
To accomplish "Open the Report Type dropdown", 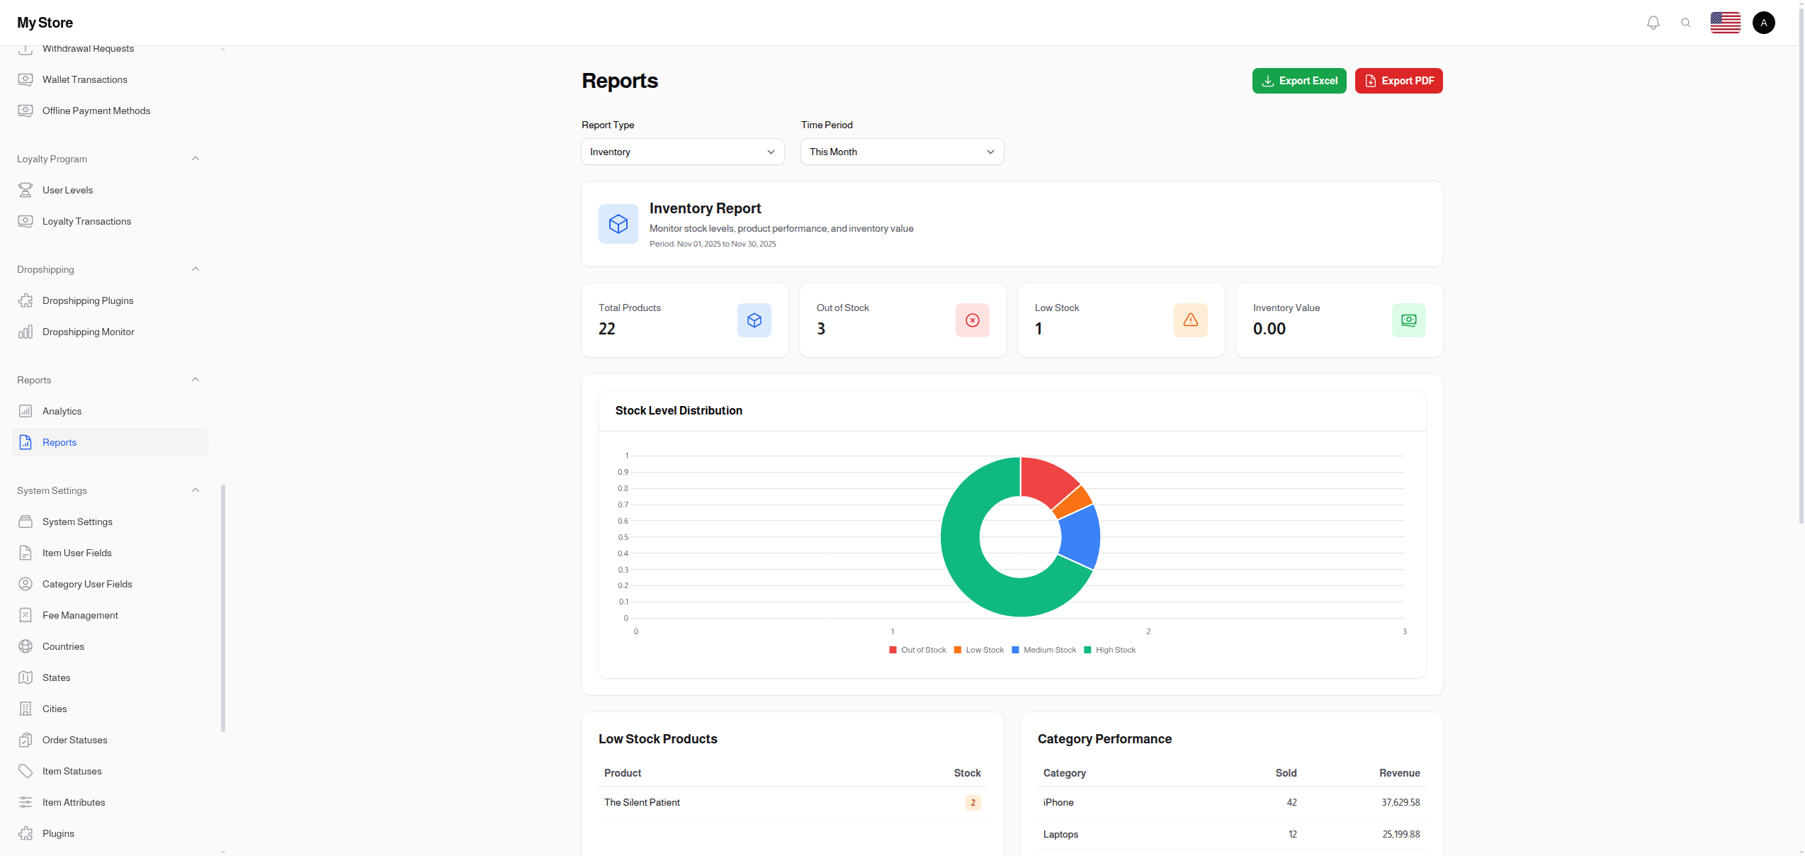I will (x=682, y=152).
